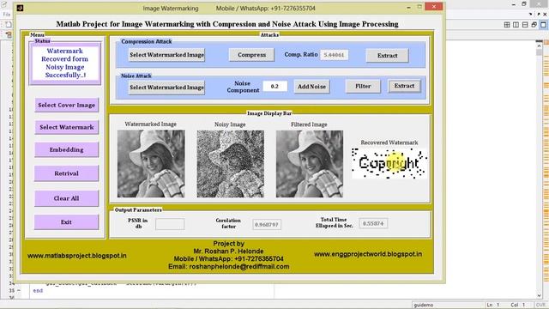Click the Noise Component input field
549x309 pixels.
pyautogui.click(x=274, y=86)
